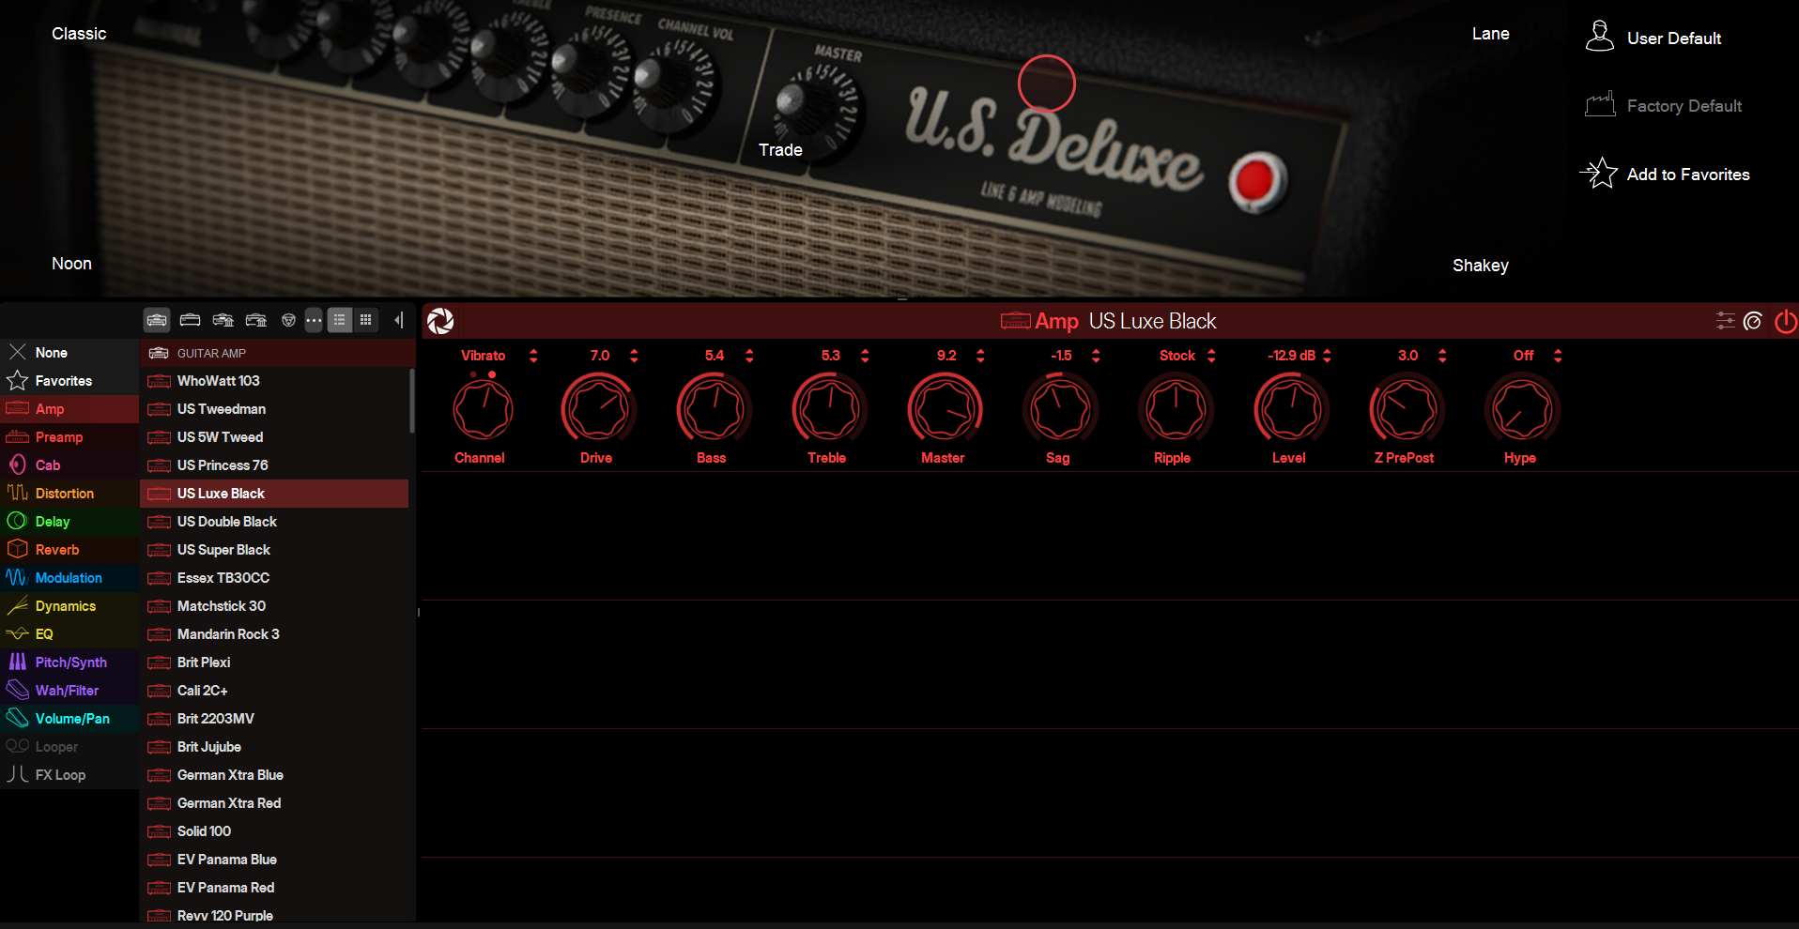Open the three-dots more options button
Screen dimensions: 1799x929
pyautogui.click(x=314, y=320)
